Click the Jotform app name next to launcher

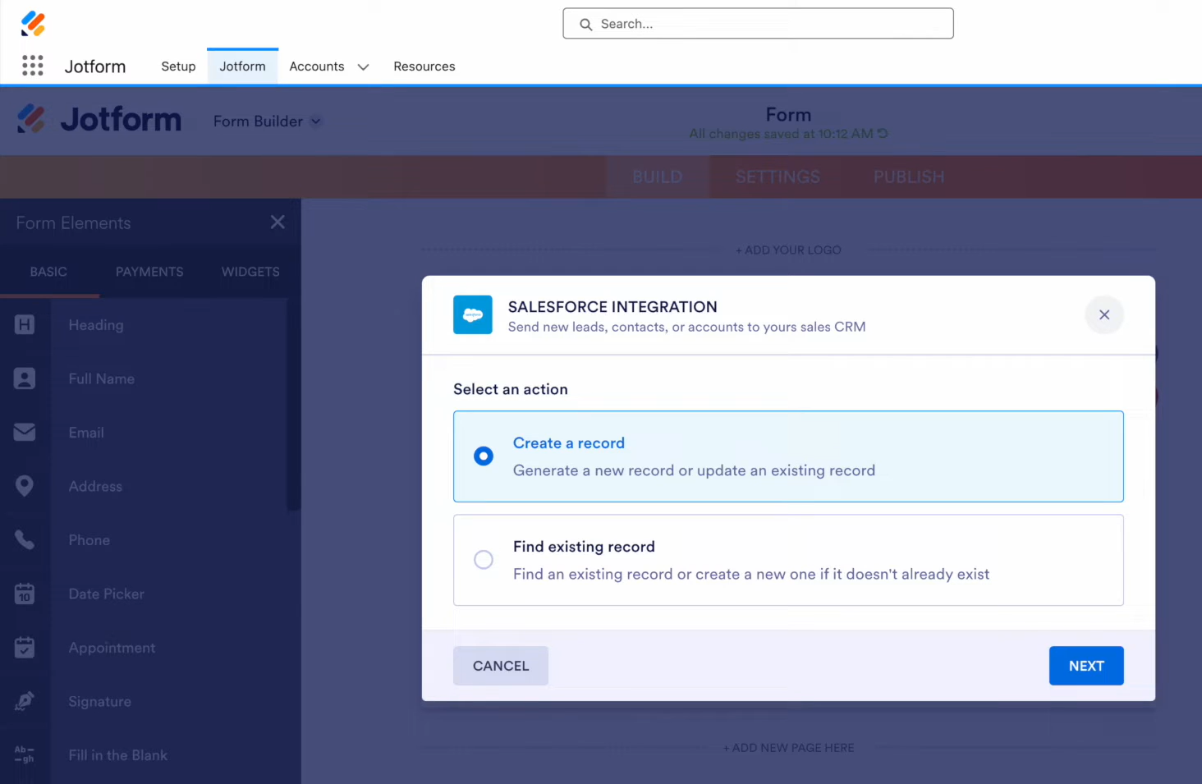pyautogui.click(x=95, y=66)
